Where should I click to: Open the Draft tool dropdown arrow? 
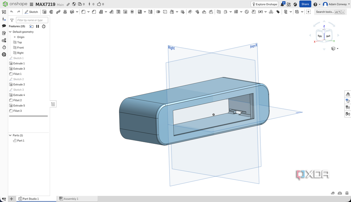(x=106, y=12)
